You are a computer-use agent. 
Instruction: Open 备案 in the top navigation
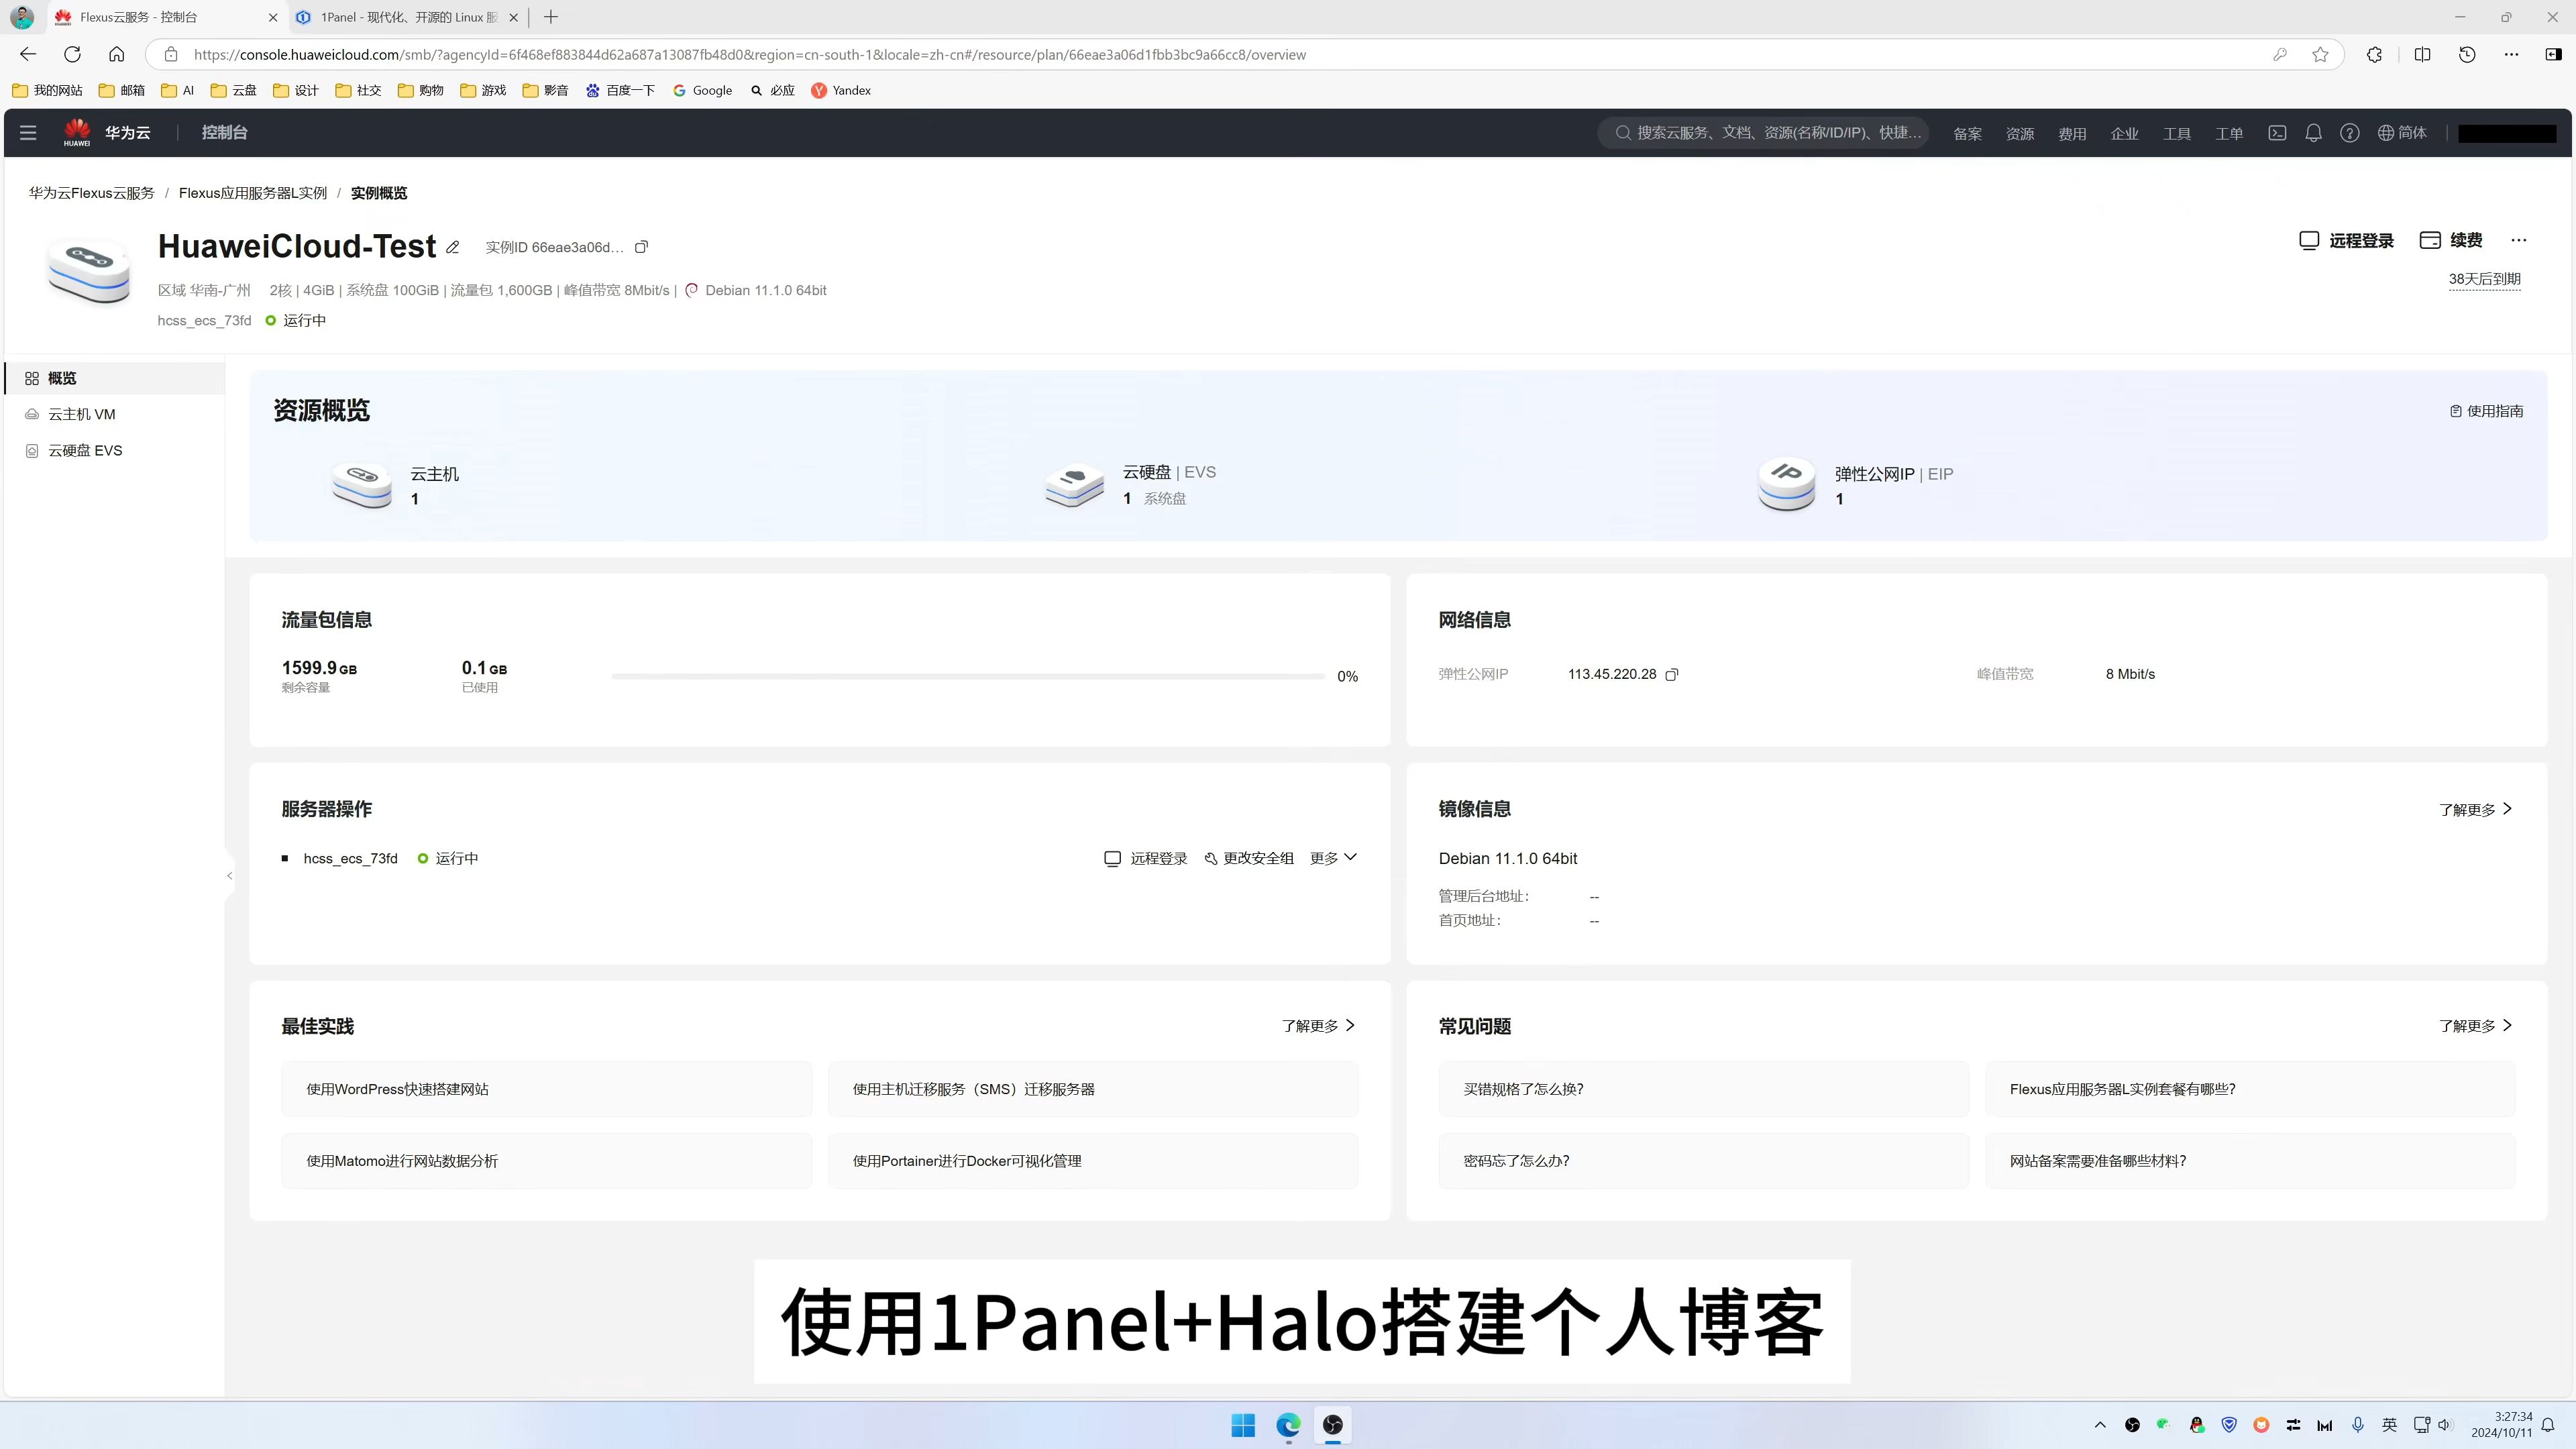point(1967,133)
